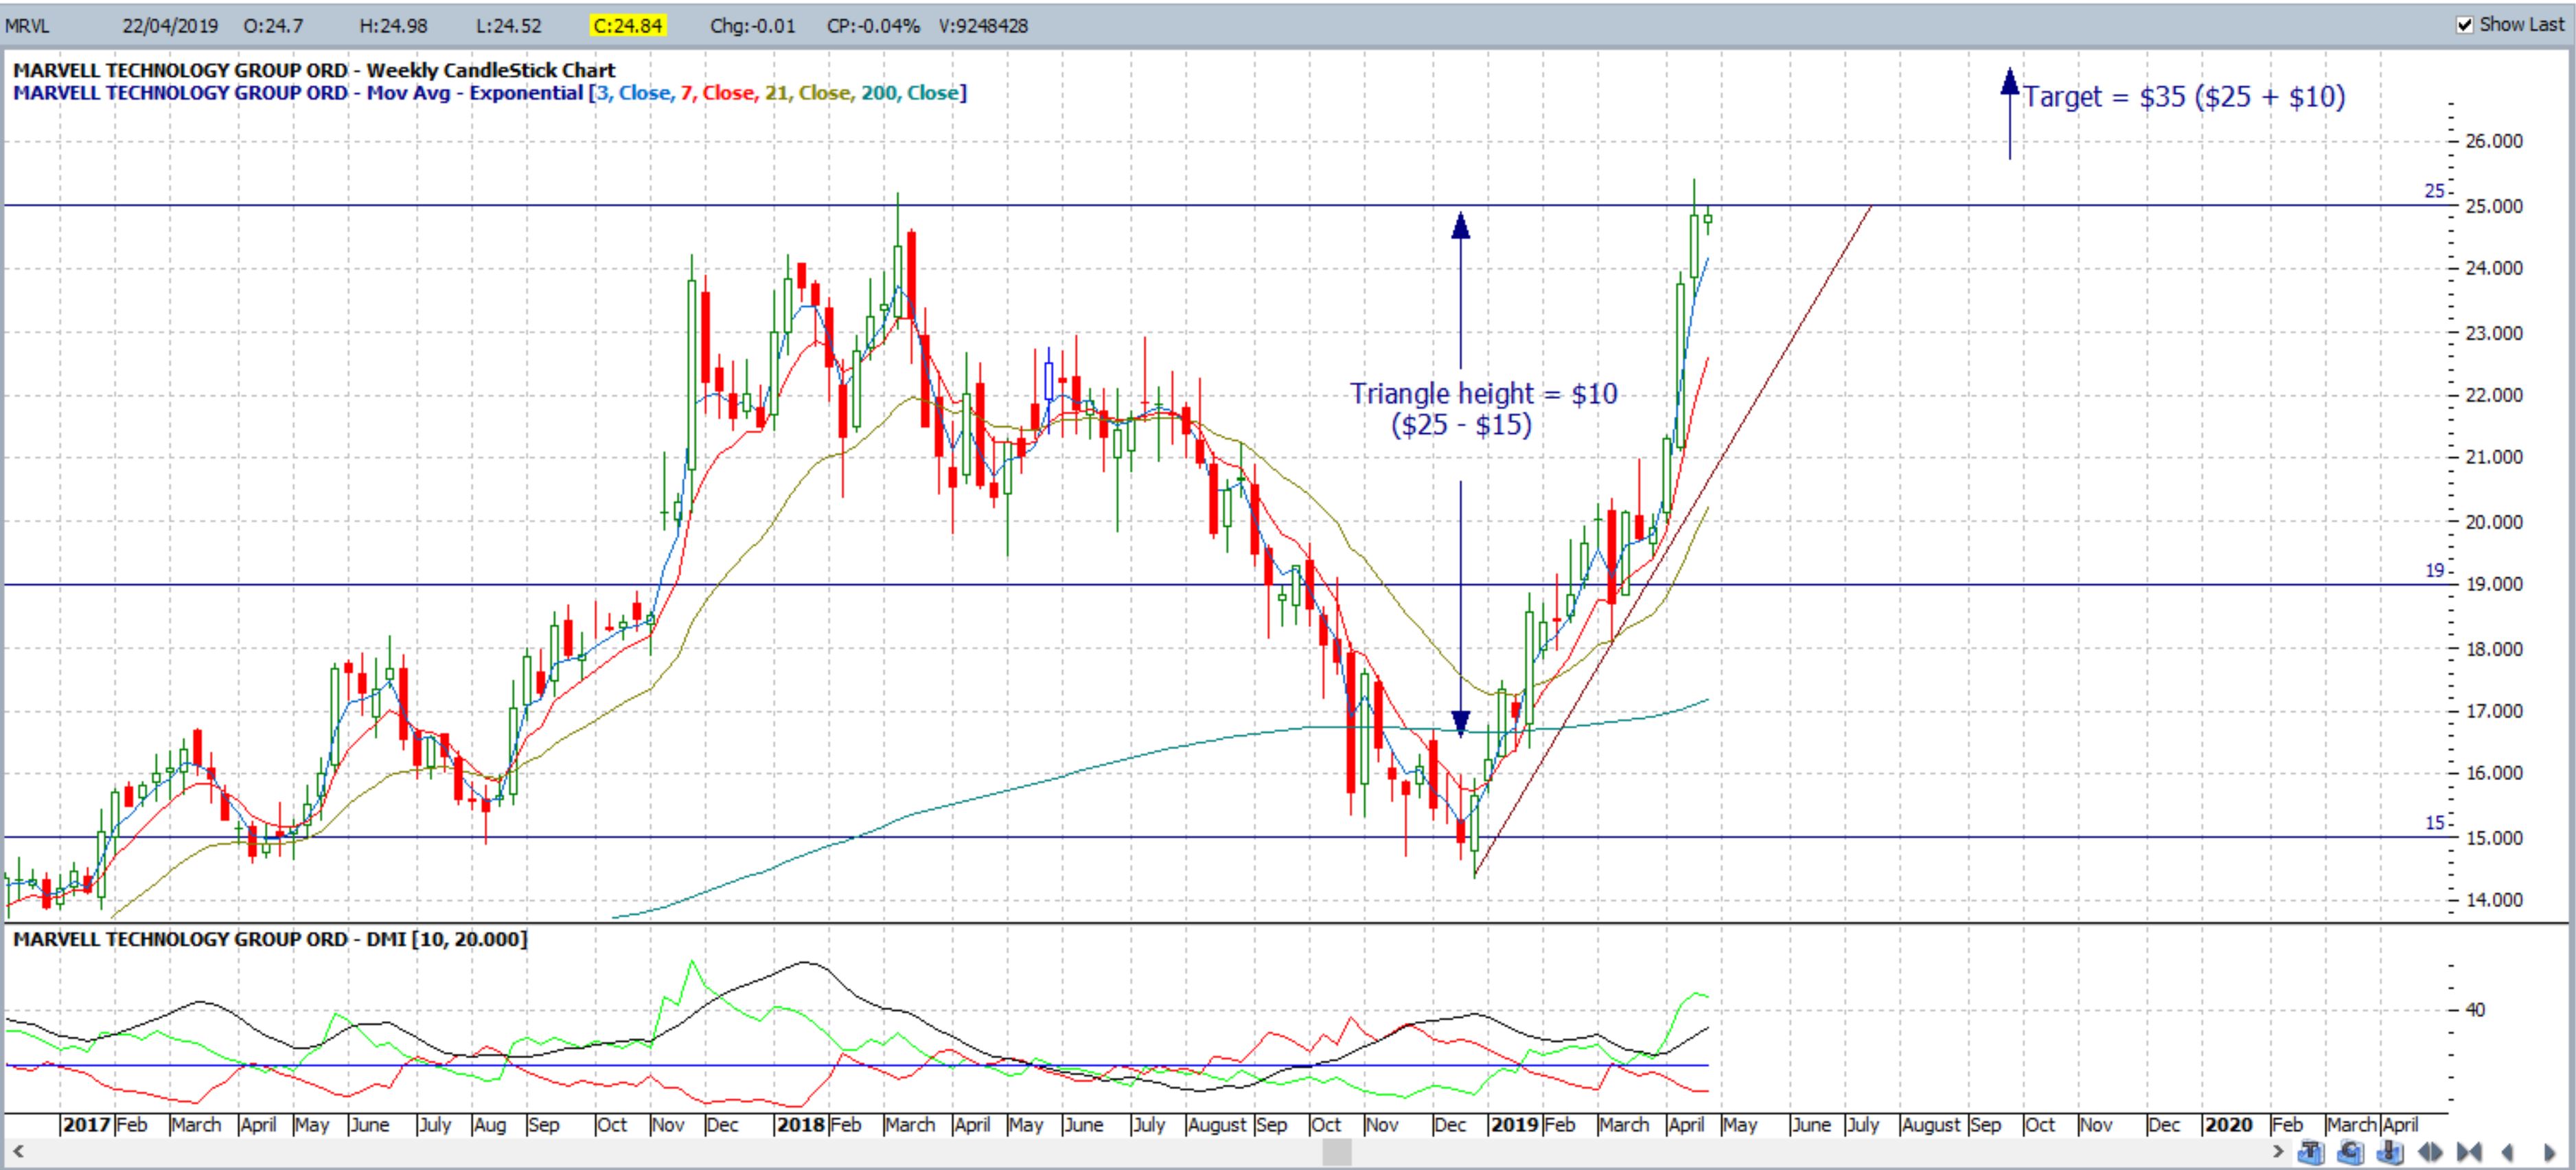Screen dimensions: 2576x1170
Task: Click the date 22/04/2019 in header
Action: click(170, 26)
